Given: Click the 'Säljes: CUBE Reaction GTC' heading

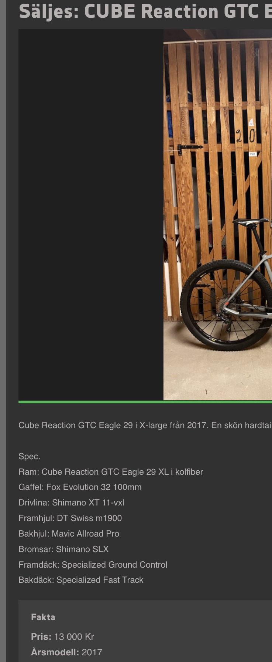Looking at the screenshot, I should [x=145, y=11].
